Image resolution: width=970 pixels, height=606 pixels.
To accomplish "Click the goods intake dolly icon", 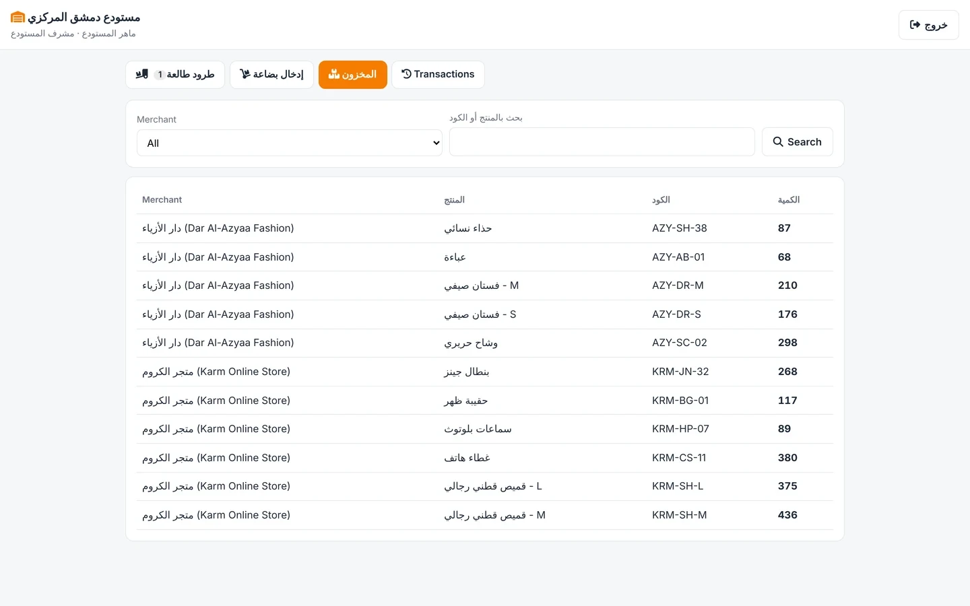I will pyautogui.click(x=245, y=74).
